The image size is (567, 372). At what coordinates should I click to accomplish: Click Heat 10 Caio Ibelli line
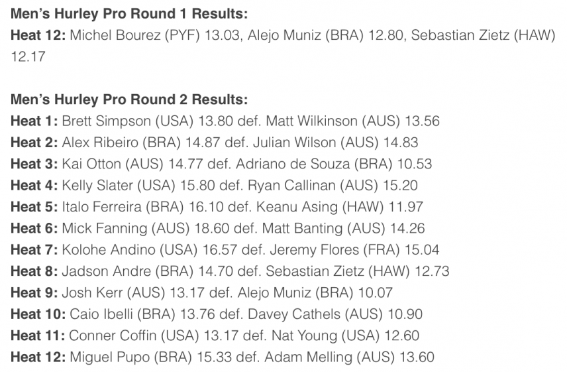(x=217, y=314)
